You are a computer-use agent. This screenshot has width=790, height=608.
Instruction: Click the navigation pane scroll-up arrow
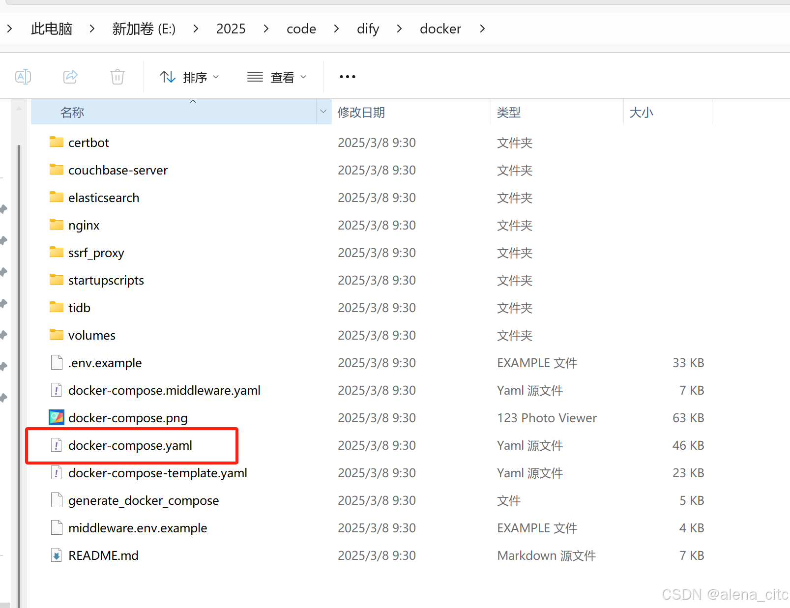tap(19, 108)
